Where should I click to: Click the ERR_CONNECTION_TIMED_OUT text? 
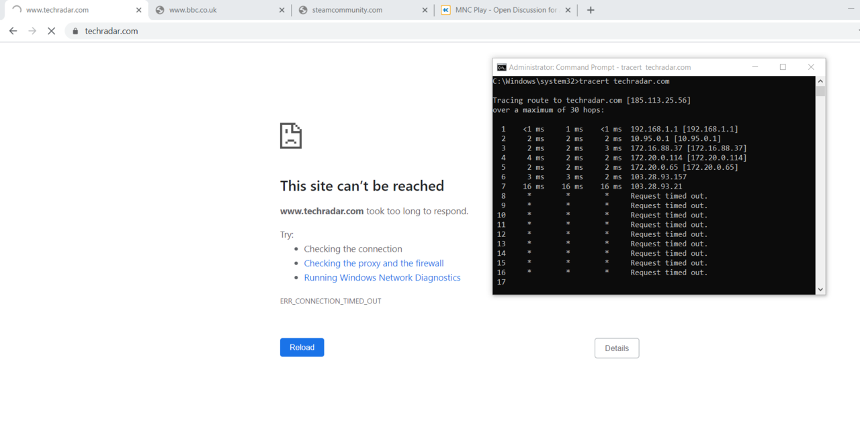(331, 301)
